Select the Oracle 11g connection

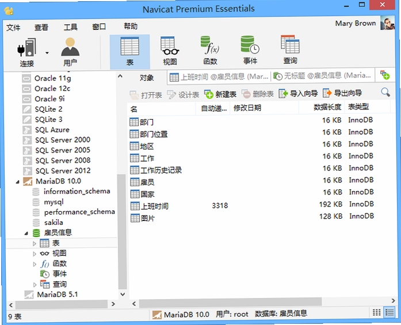(x=47, y=78)
